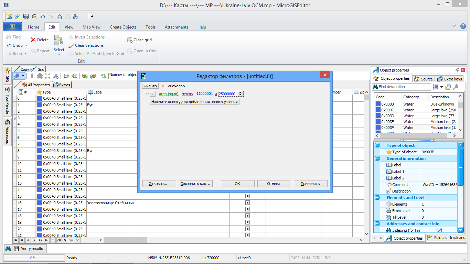Click the red Delete X icon
Viewport: 470px width, 264px height.
pos(33,40)
